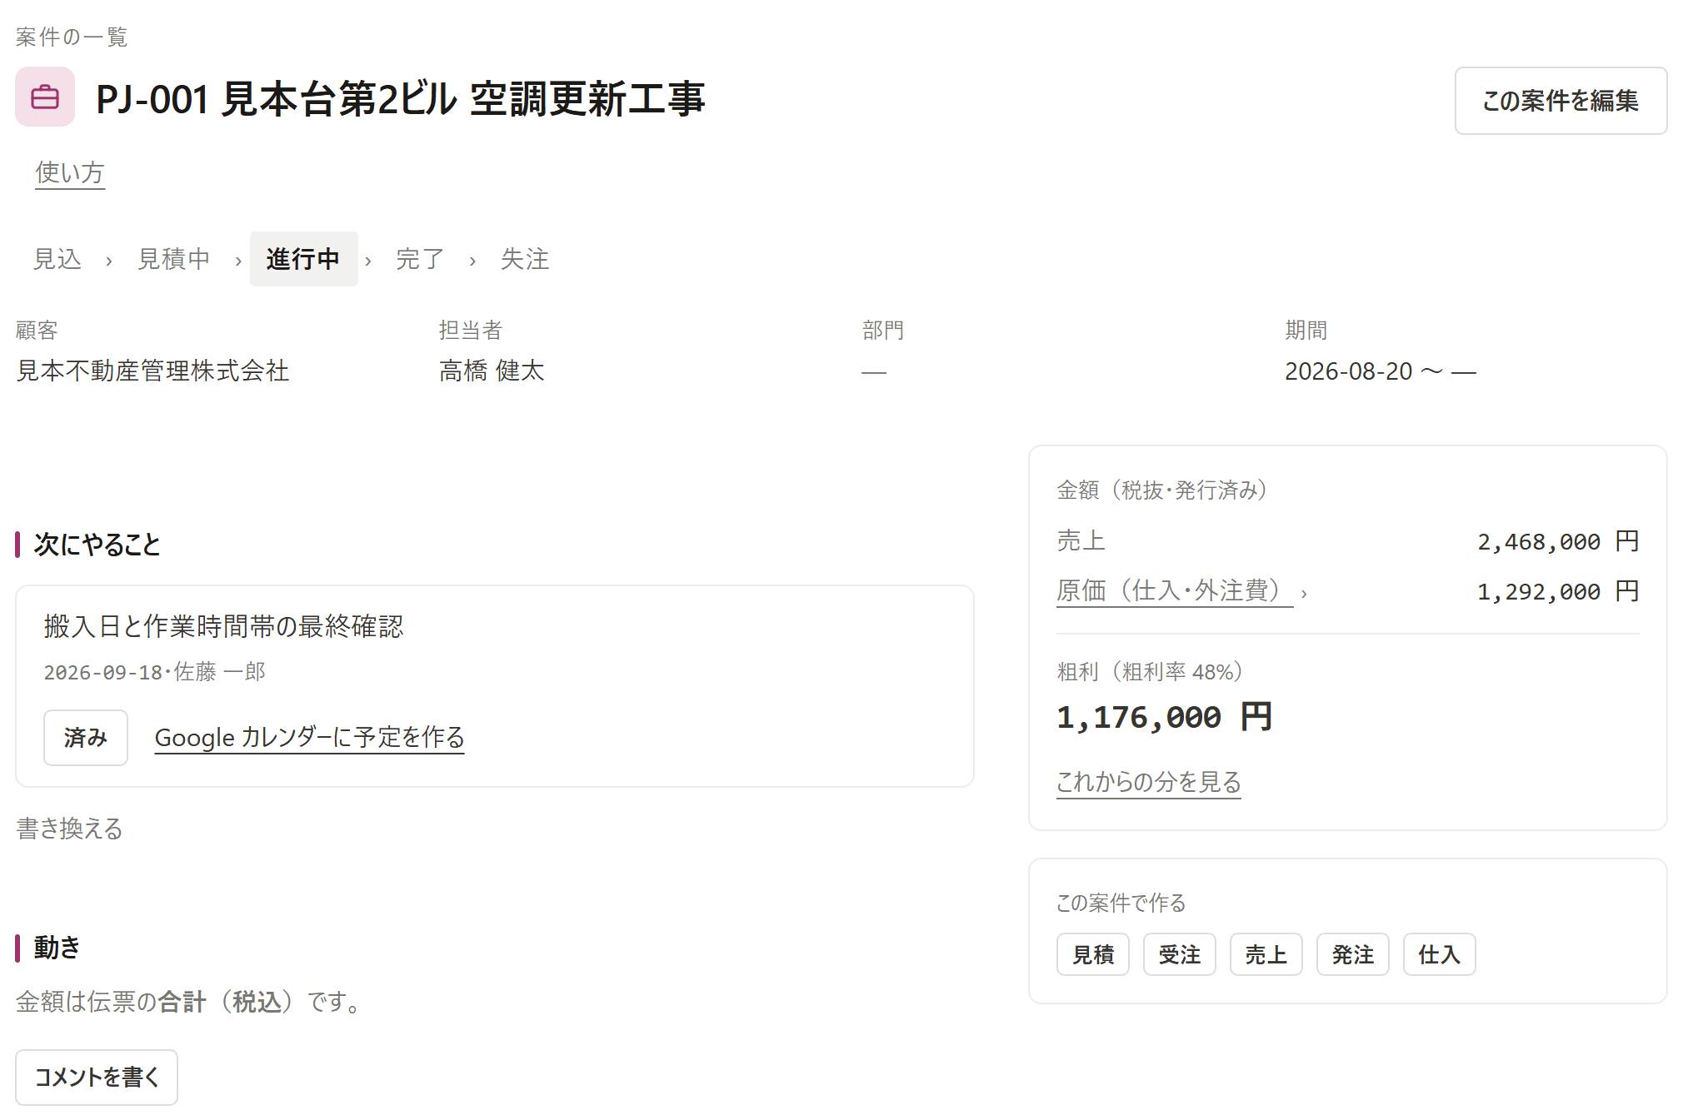Image resolution: width=1683 pixels, height=1120 pixels.
Task: Open the 使い方 help link
Action: click(70, 172)
